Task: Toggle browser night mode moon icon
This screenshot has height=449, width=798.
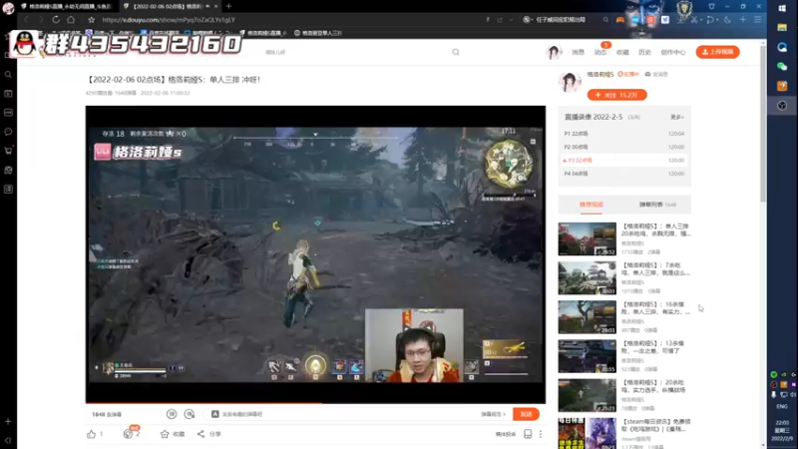Action: 728,19
